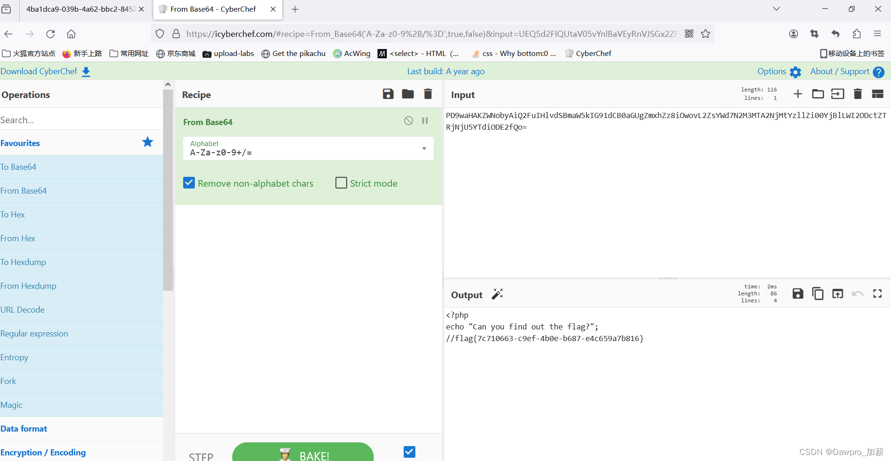
Task: Reload the page
Action: point(50,34)
